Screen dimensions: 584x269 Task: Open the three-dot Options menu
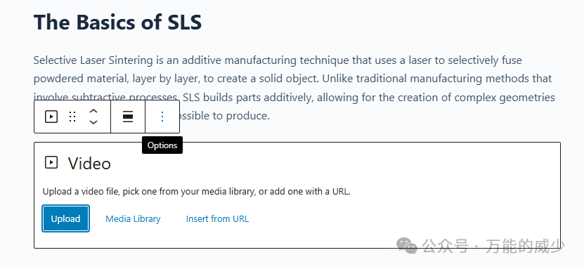162,117
